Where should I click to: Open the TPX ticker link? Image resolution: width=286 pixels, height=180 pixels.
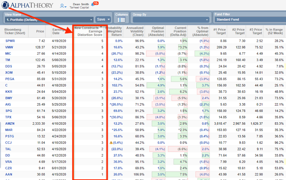(x=9, y=117)
